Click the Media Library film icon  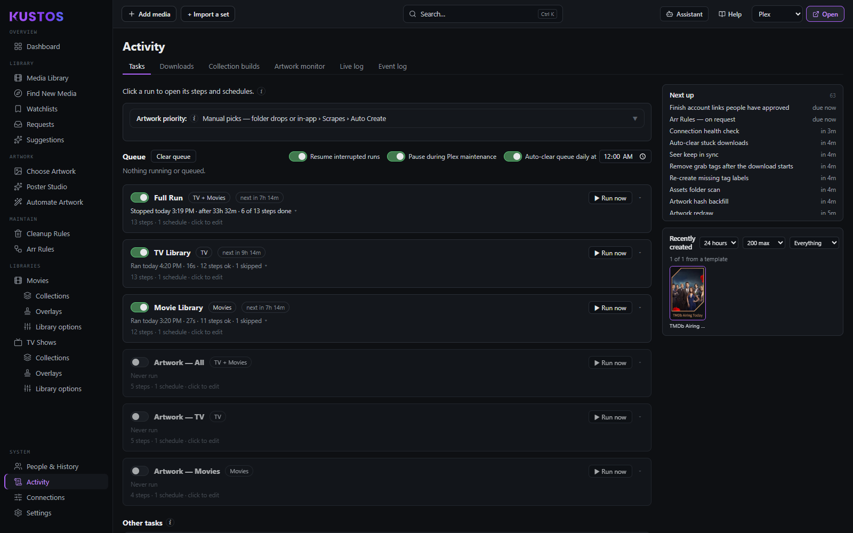coord(18,78)
